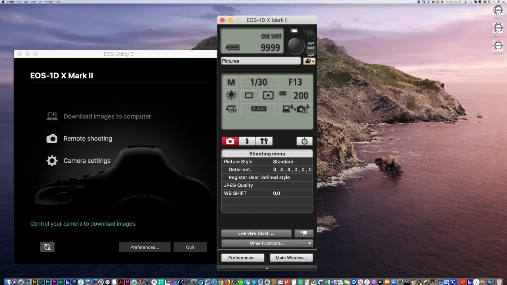Open the View menu in menu bar
This screenshot has width=507, height=285.
coord(33,2)
